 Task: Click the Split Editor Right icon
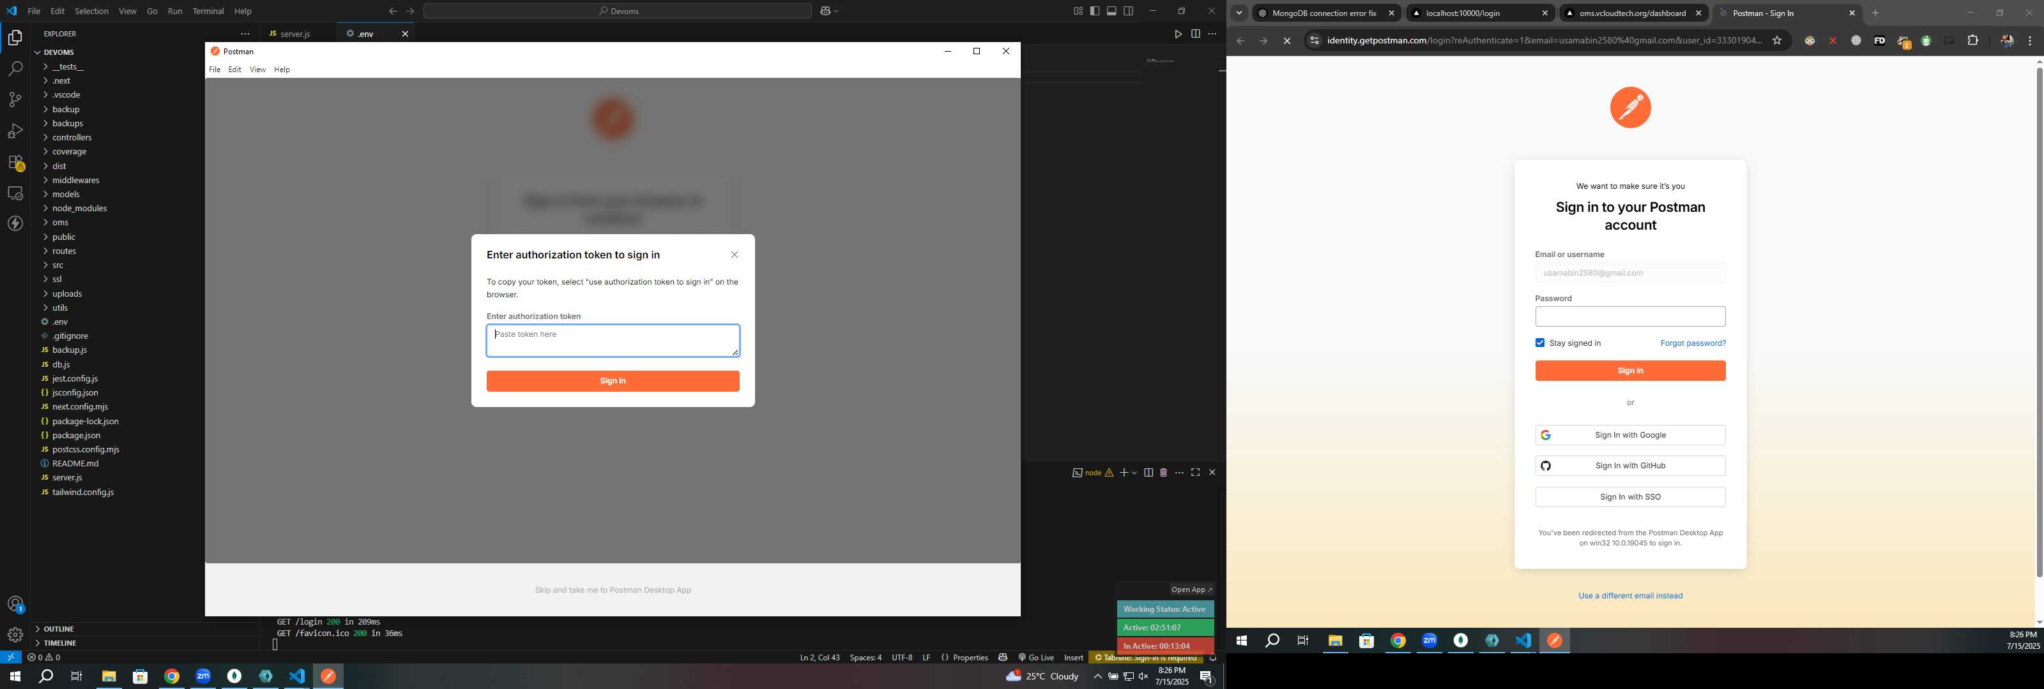(1195, 34)
